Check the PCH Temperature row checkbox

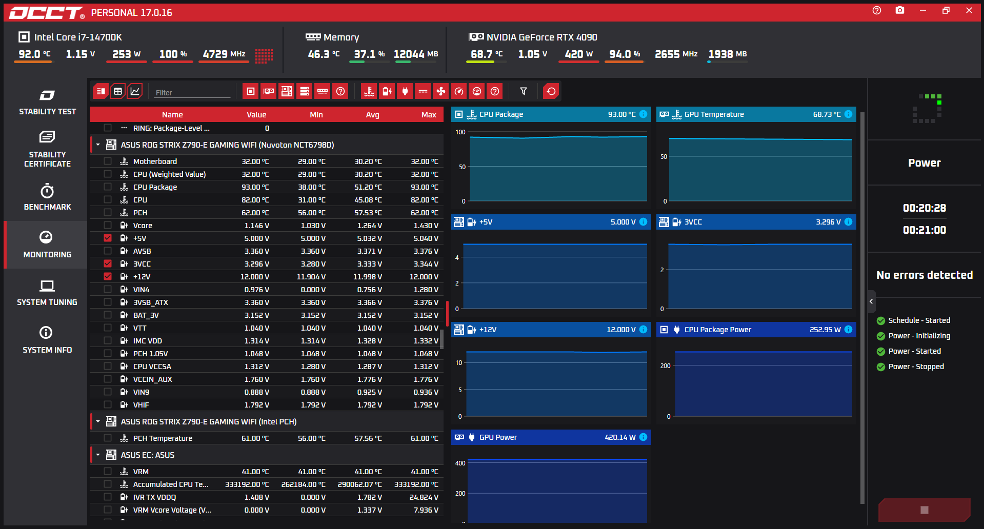tap(108, 438)
